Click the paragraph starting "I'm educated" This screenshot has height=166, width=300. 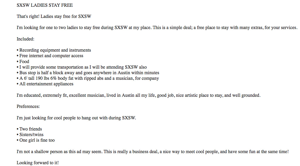(138, 95)
